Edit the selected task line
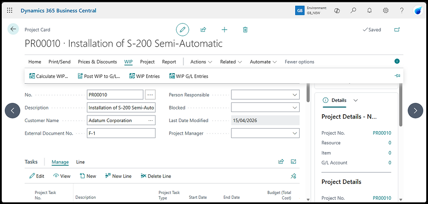Screen dimensions: 428x204 click(37, 176)
